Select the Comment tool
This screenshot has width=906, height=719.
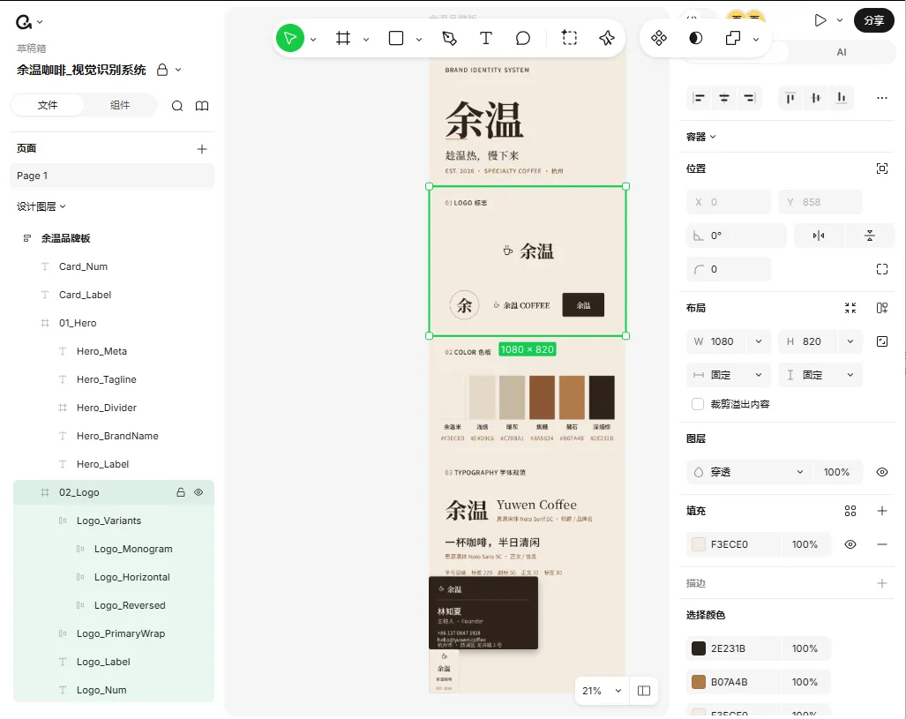point(522,39)
